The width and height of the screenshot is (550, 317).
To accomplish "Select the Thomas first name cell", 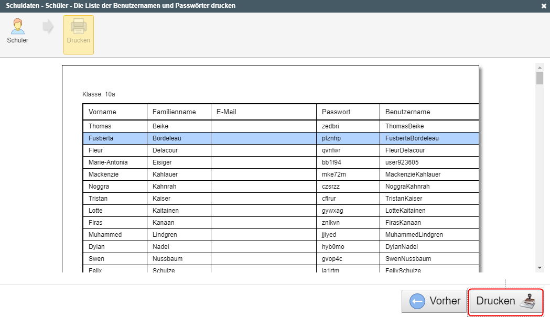I will [x=115, y=126].
